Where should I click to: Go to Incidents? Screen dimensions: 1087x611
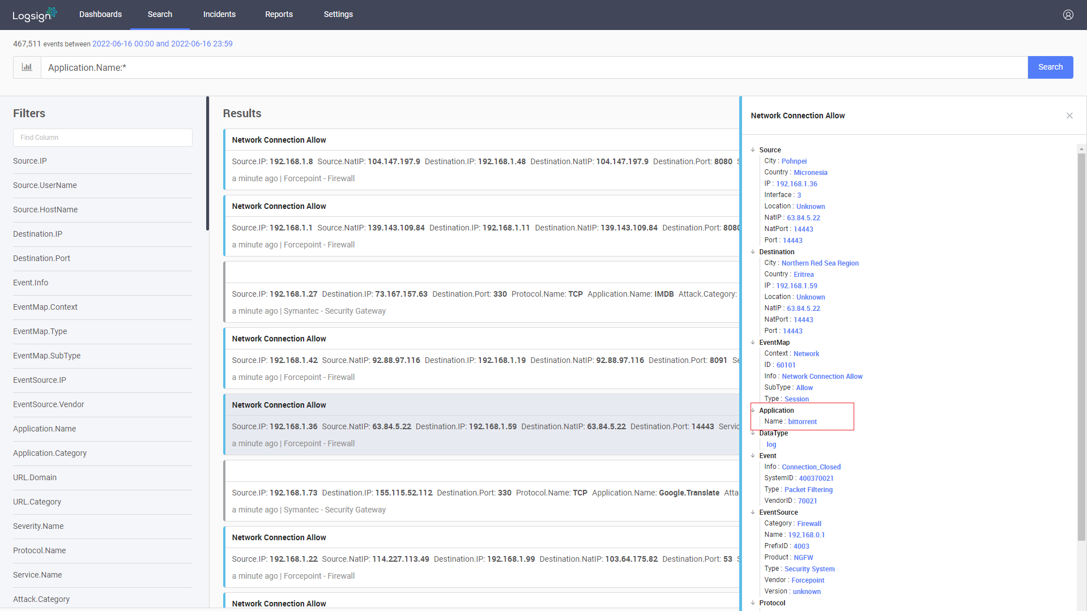(x=219, y=14)
